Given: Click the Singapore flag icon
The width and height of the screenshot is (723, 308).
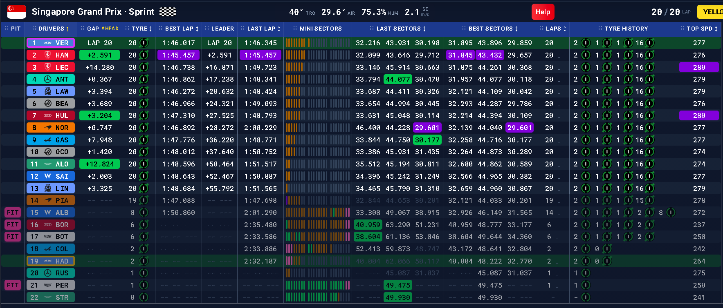Looking at the screenshot, I should click(x=16, y=12).
